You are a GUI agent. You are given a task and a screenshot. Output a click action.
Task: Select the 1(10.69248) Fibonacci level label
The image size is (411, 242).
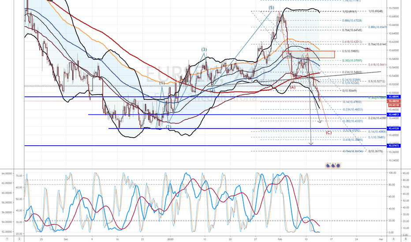376,11
